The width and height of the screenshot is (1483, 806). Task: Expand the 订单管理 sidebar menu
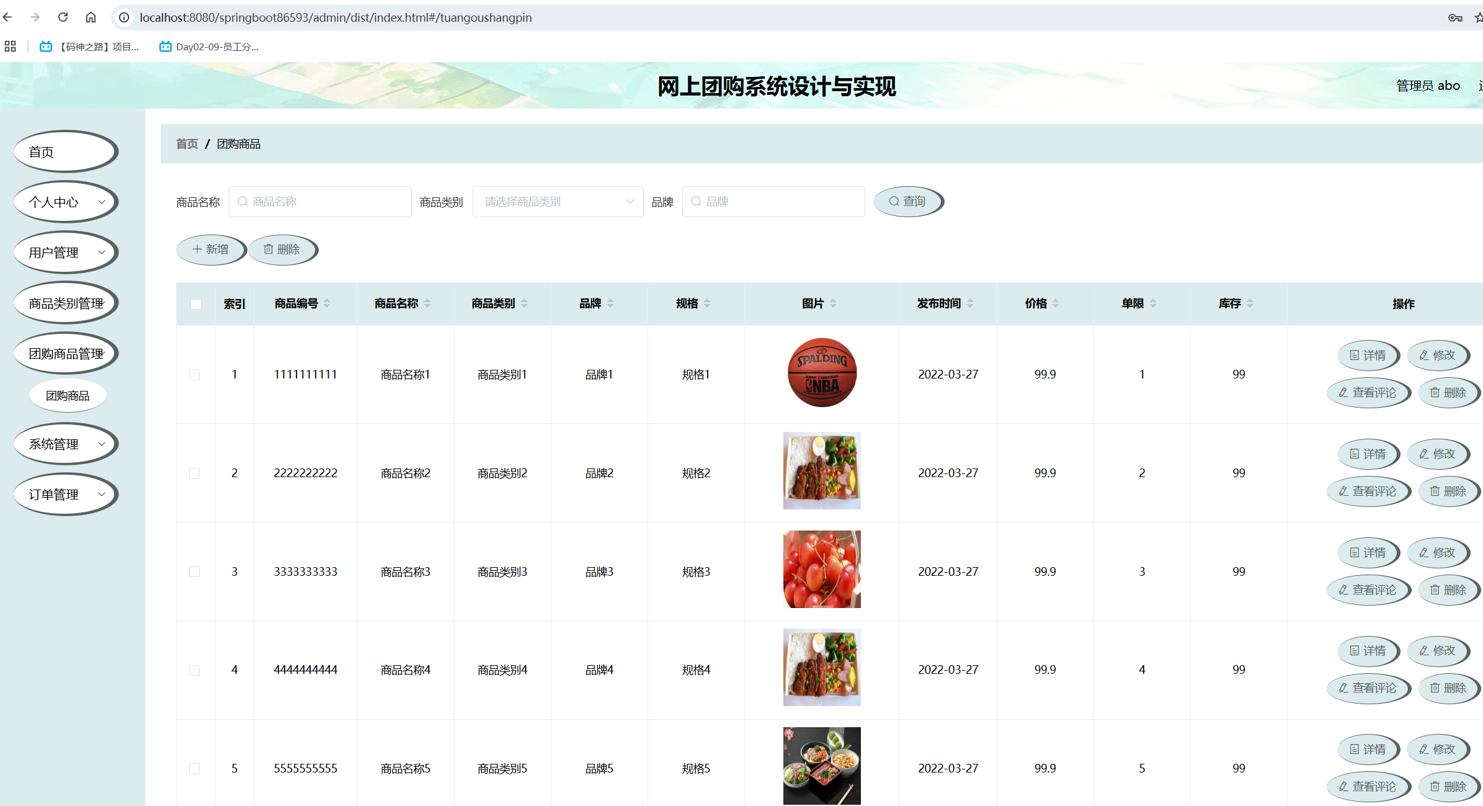65,495
